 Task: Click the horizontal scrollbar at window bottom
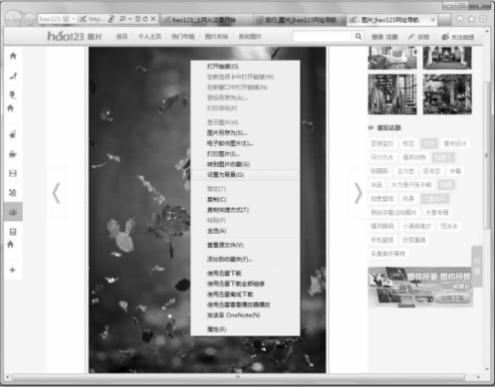[238, 377]
